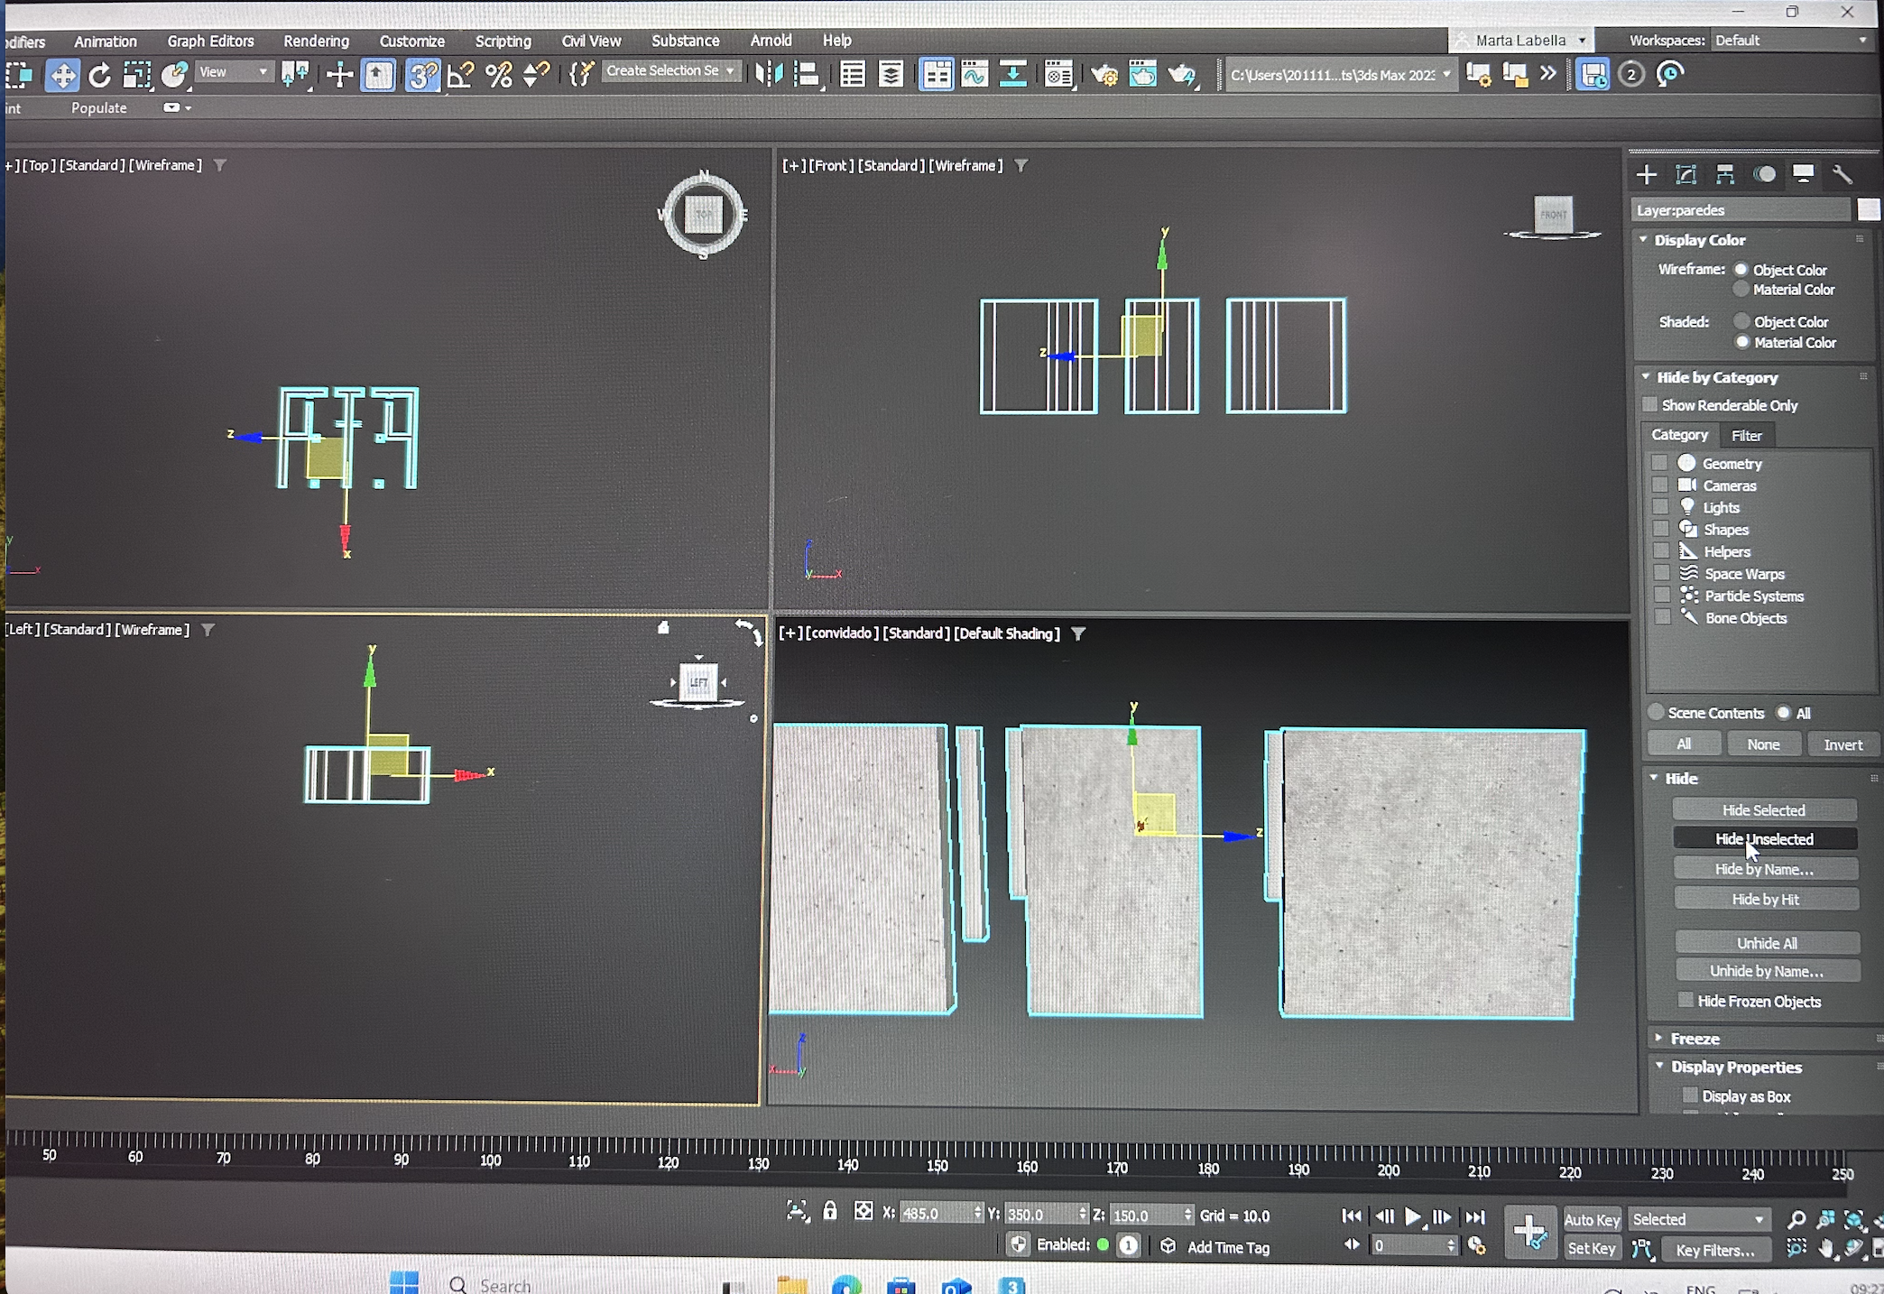Switch to Display panel tab icon

pos(1803,174)
